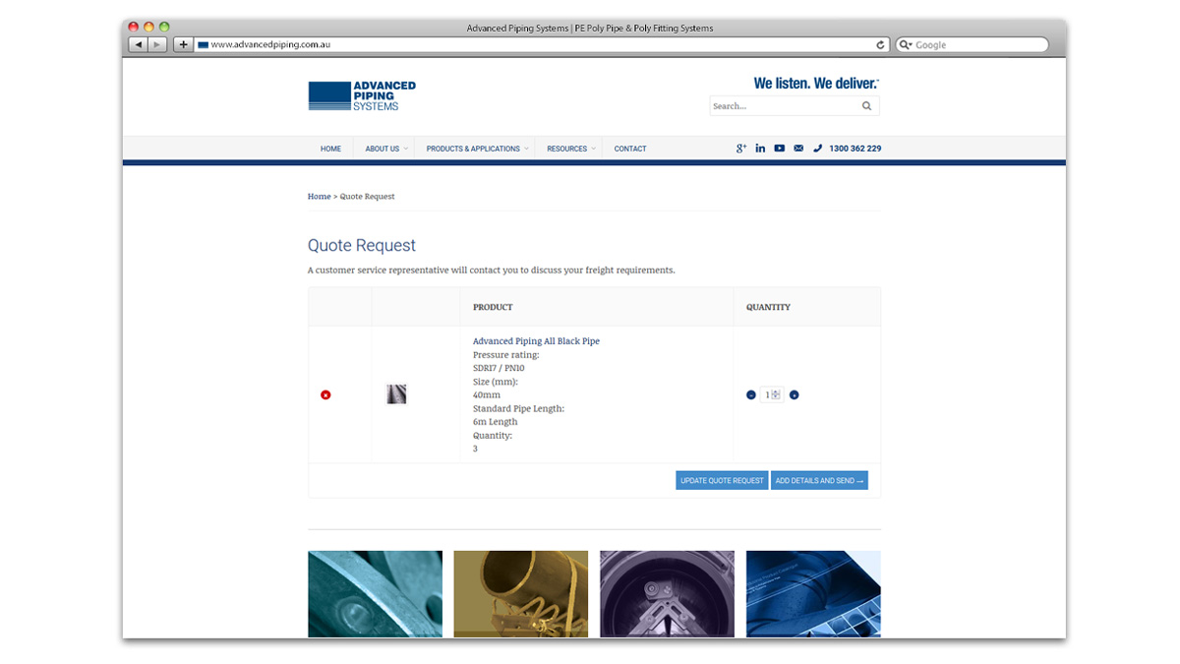Open the YouTube social icon
The height and width of the screenshot is (664, 1180).
(x=779, y=149)
